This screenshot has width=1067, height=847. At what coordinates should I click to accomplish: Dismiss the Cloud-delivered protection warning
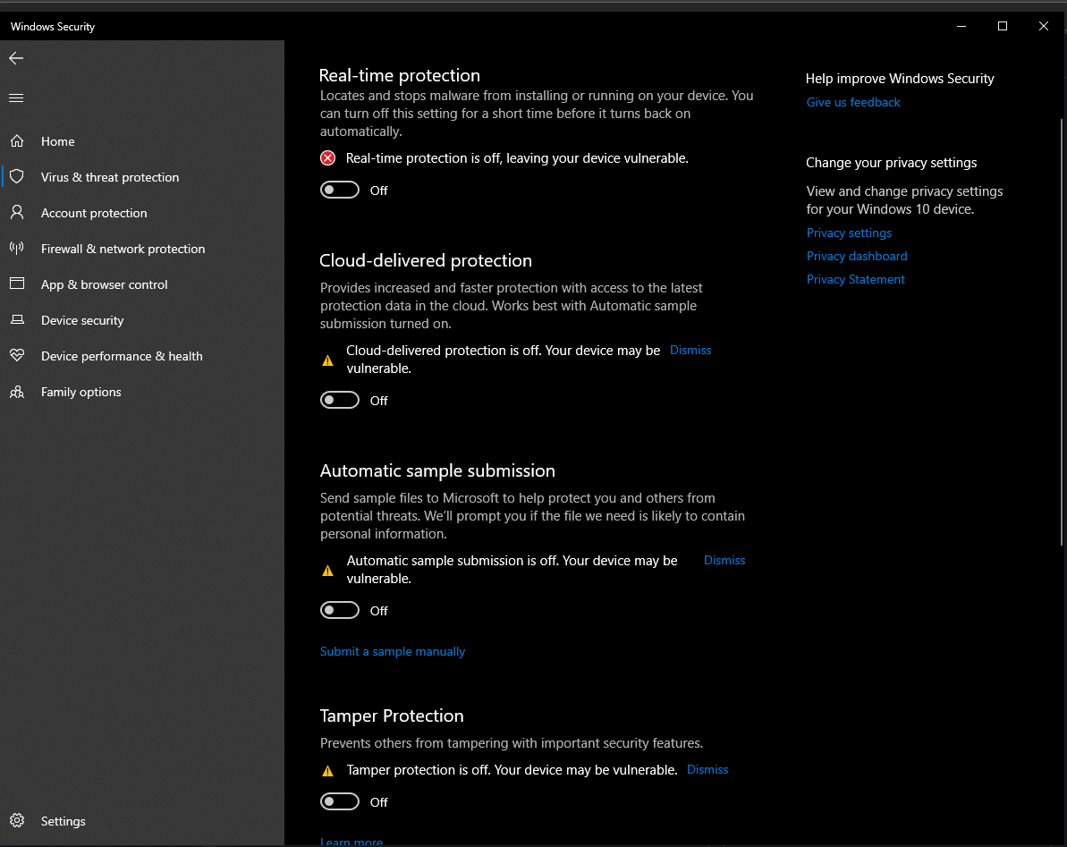coord(690,351)
